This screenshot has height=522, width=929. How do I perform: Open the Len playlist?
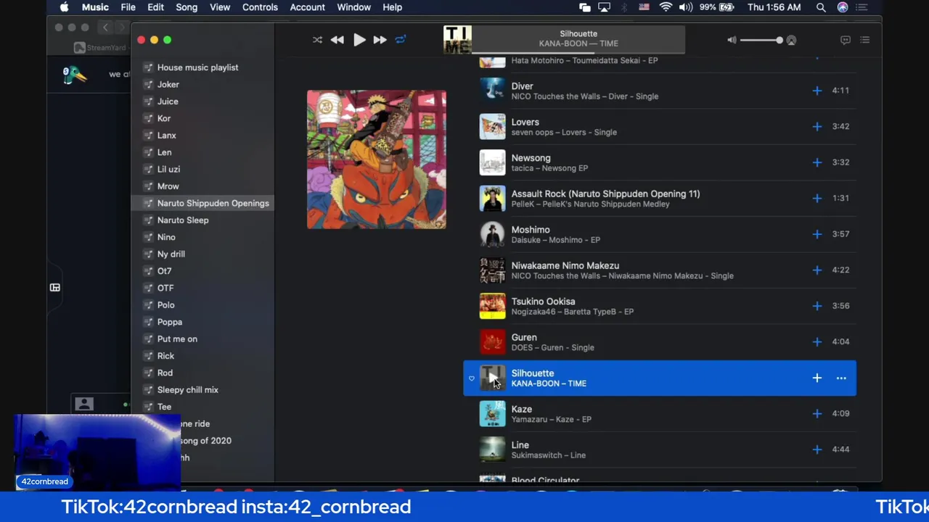tap(165, 152)
